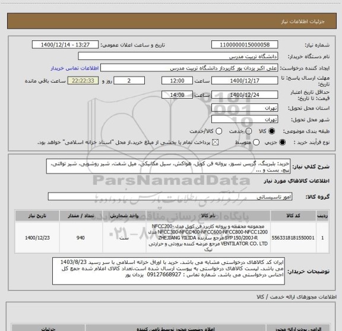The width and height of the screenshot is (342, 331).
Task: Select the جزیی purchase type radio
Action: click(x=282, y=143)
